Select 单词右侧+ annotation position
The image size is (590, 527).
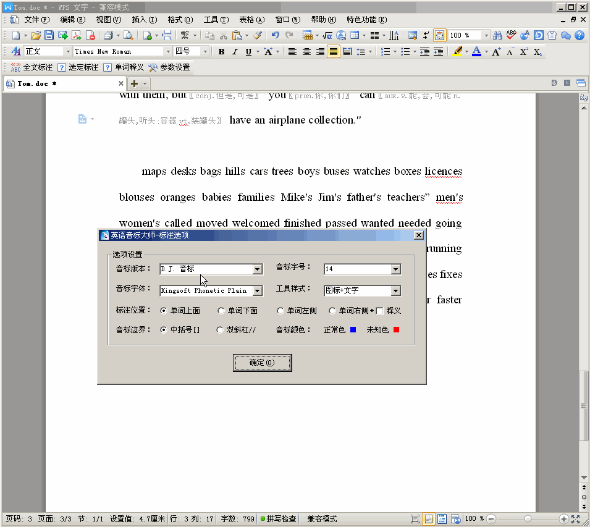click(332, 311)
